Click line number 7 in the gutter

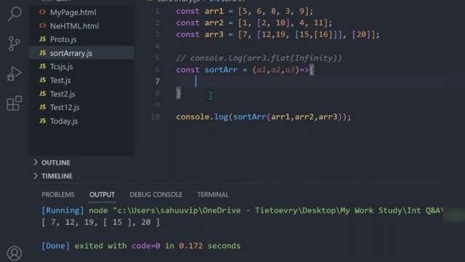(158, 81)
